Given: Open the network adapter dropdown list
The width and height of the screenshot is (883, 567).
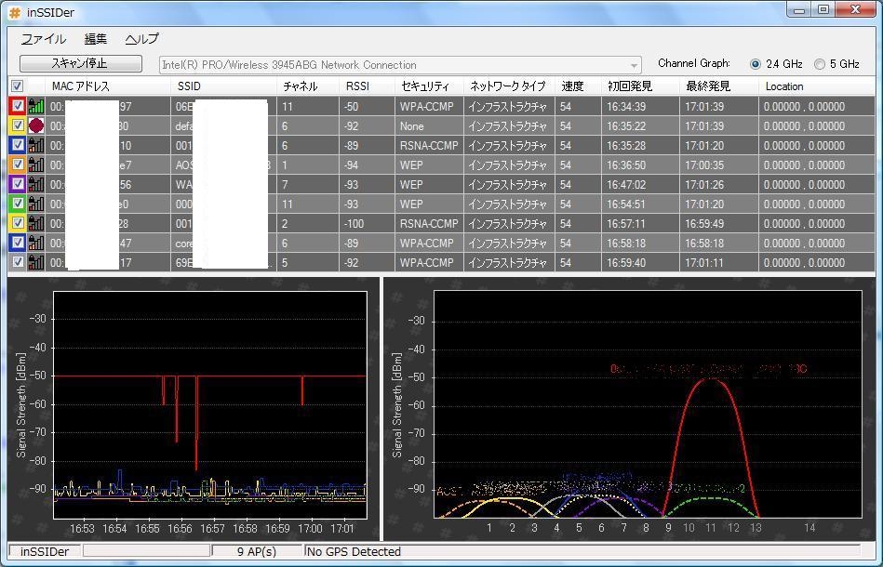Looking at the screenshot, I should pos(635,65).
